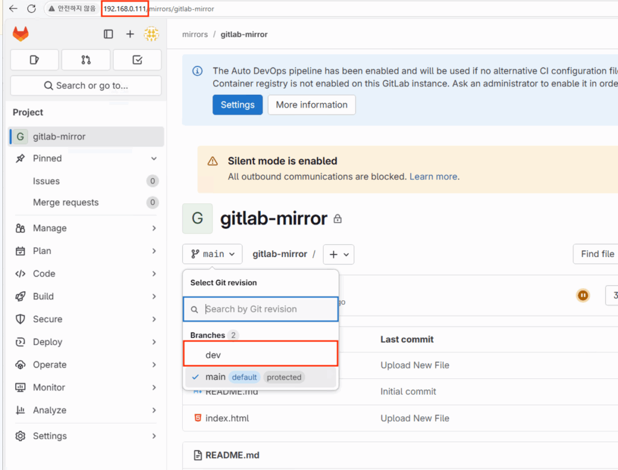
Task: Open the Monitor sidebar menu
Action: [86, 387]
